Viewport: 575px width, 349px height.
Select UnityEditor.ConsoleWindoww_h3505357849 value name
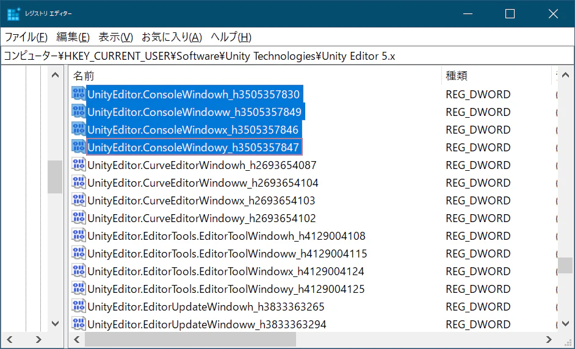194,112
